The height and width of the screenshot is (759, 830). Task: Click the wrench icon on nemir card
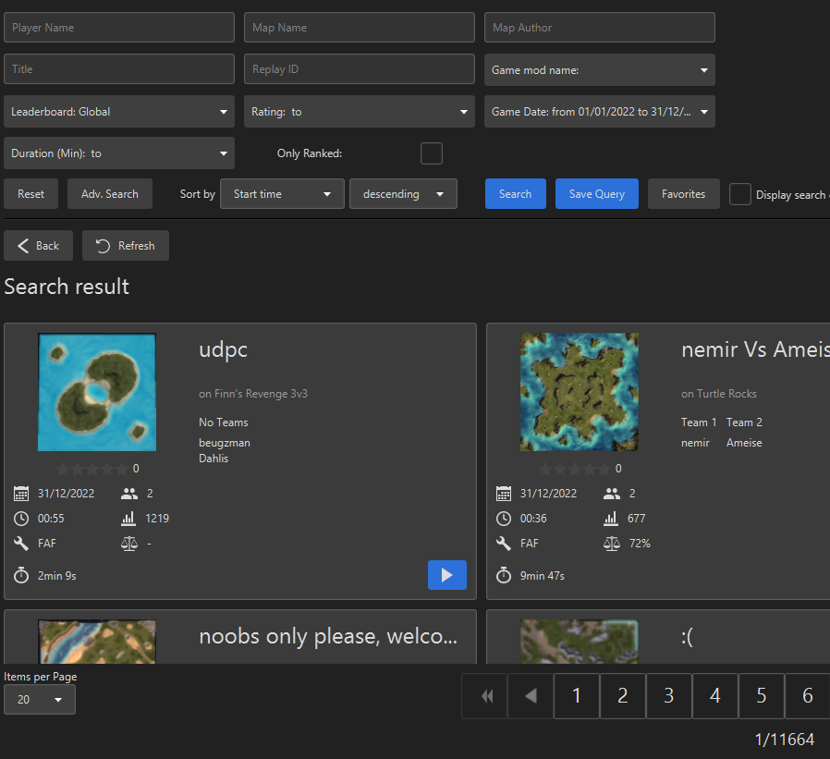(x=504, y=543)
